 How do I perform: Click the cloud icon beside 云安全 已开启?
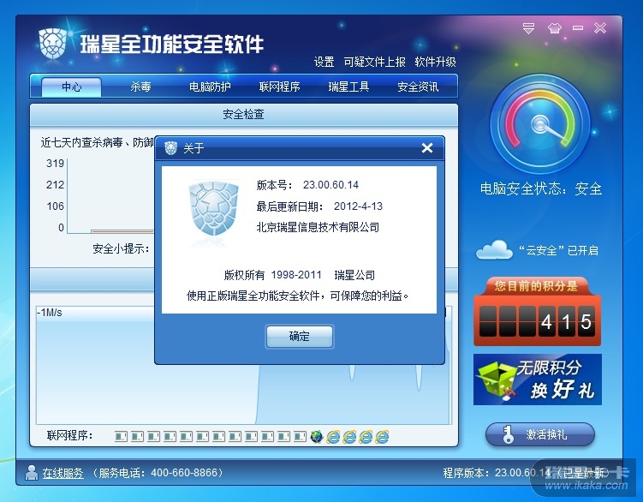pyautogui.click(x=494, y=249)
